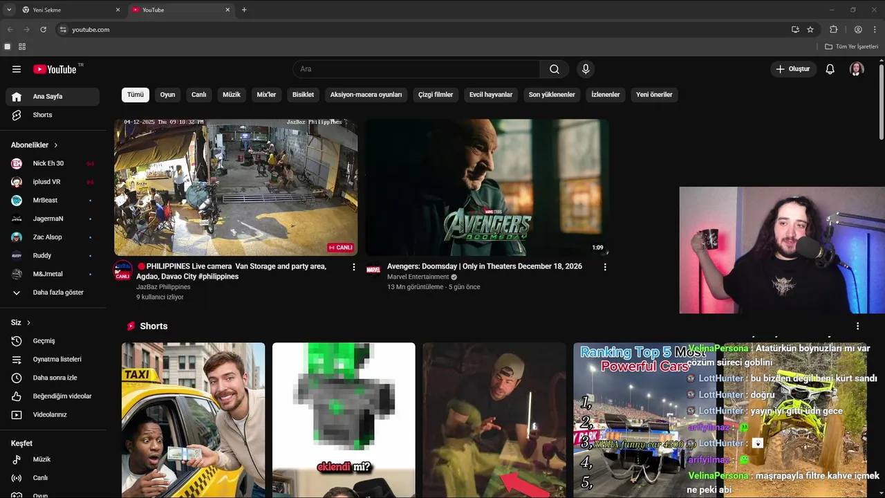Select the Evcil hayvanlar filter chip

[491, 95]
